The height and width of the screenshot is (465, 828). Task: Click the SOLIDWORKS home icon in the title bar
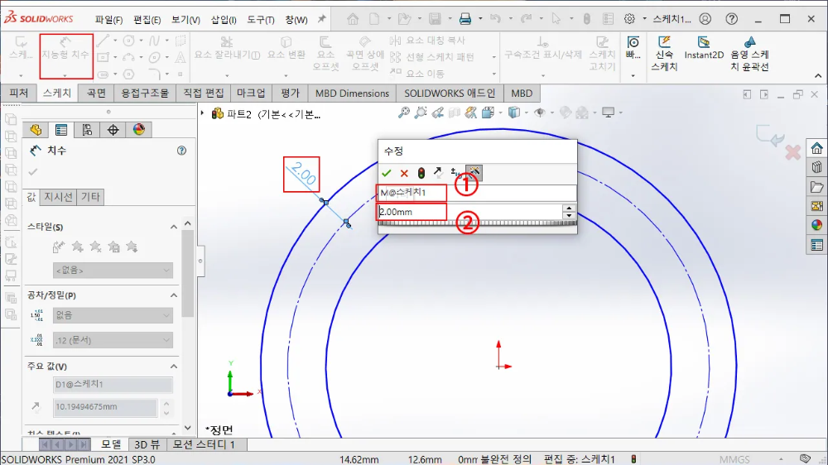[353, 19]
